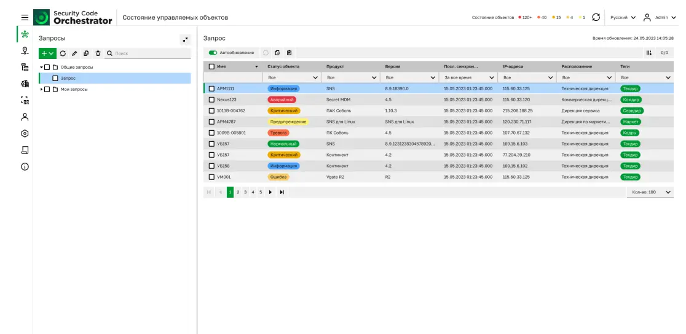Viewport: 686px width, 334px height.
Task: Open the Статус объекта filter dropdown
Action: (x=291, y=77)
